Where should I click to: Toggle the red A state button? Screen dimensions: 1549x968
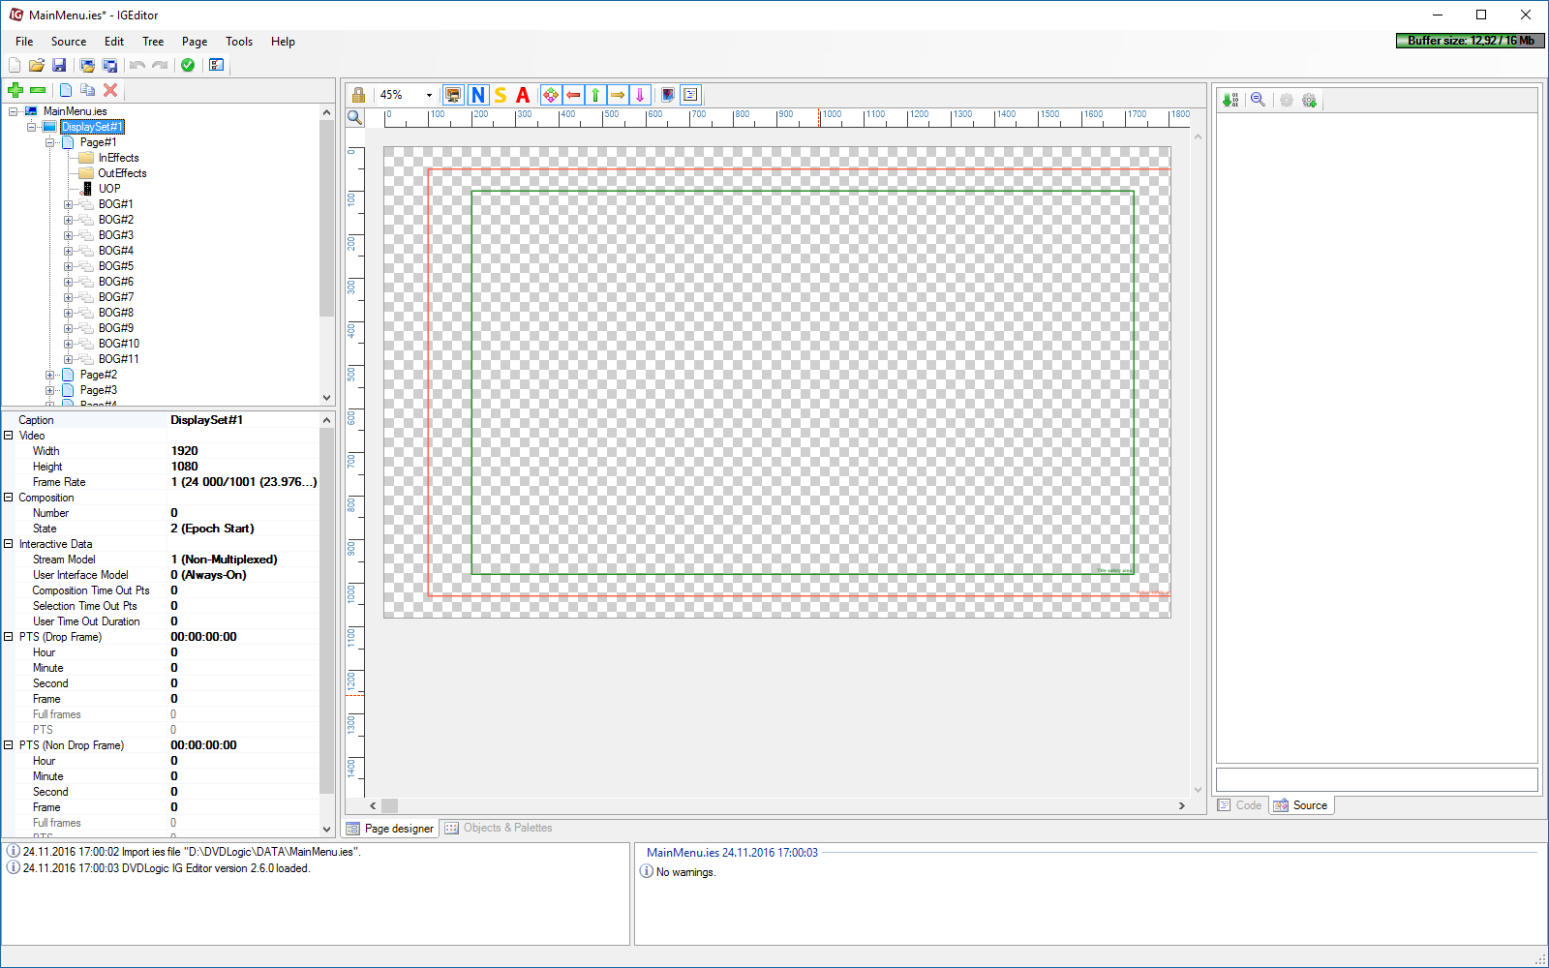[523, 95]
